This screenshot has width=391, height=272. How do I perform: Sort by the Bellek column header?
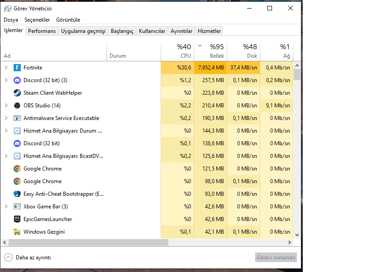211,52
